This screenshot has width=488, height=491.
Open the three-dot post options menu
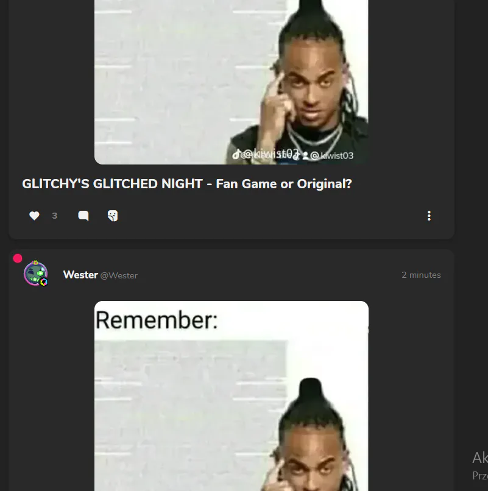point(429,216)
